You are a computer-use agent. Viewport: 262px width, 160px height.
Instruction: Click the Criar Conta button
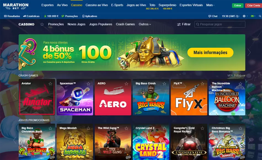coord(253,5)
